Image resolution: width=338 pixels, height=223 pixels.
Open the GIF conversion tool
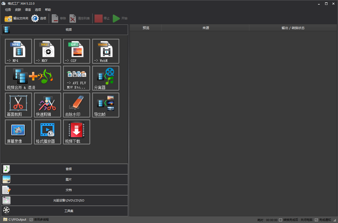click(x=76, y=51)
